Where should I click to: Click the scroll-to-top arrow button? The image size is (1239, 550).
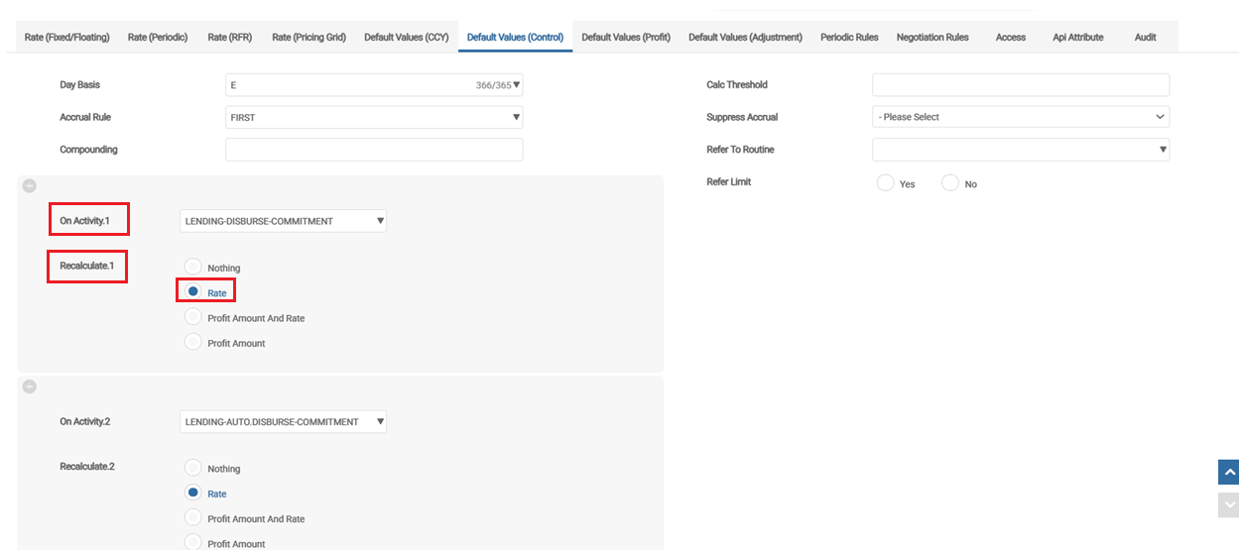pos(1228,473)
